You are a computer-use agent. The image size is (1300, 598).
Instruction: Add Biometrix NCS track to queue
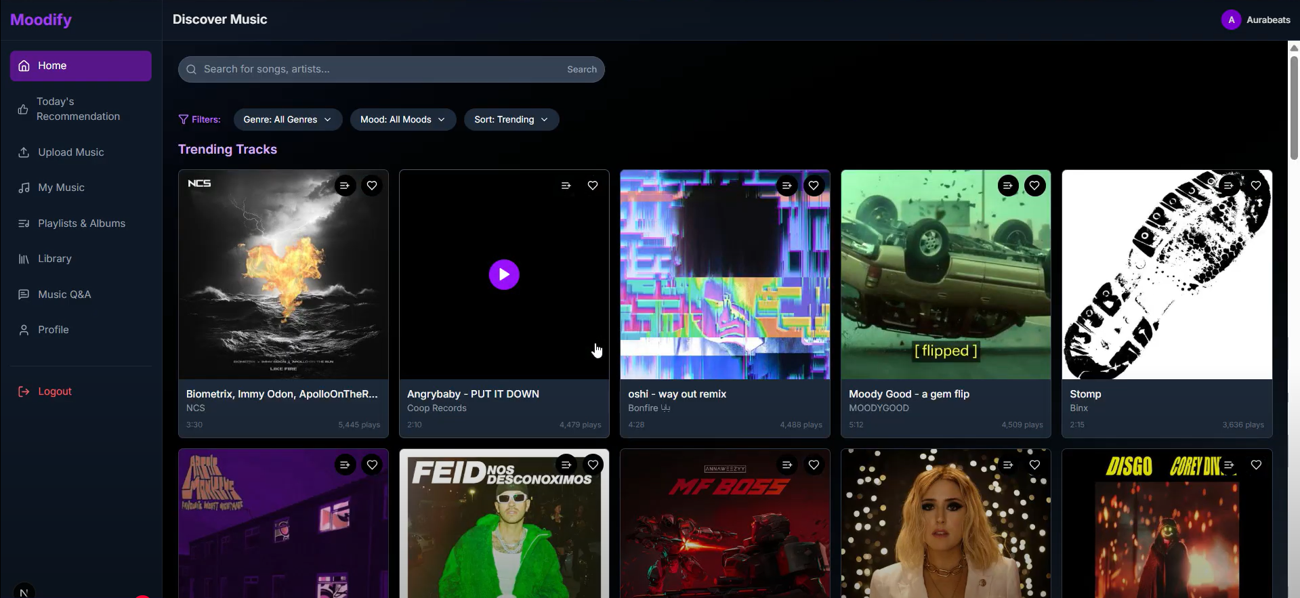pos(345,186)
